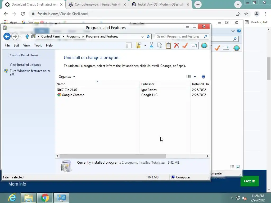Show hidden tray icons arrow

coord(231,198)
